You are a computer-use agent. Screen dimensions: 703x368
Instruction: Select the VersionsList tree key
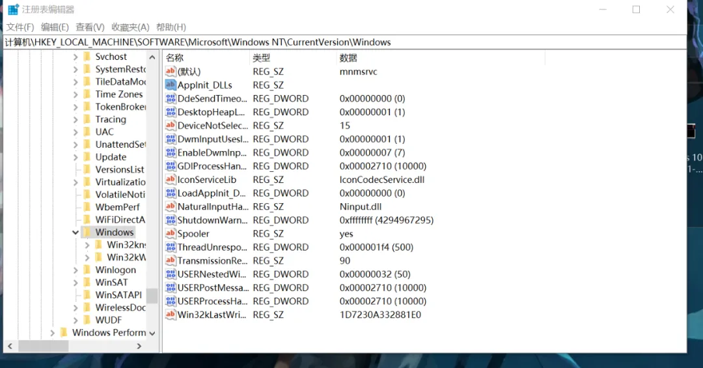click(120, 169)
